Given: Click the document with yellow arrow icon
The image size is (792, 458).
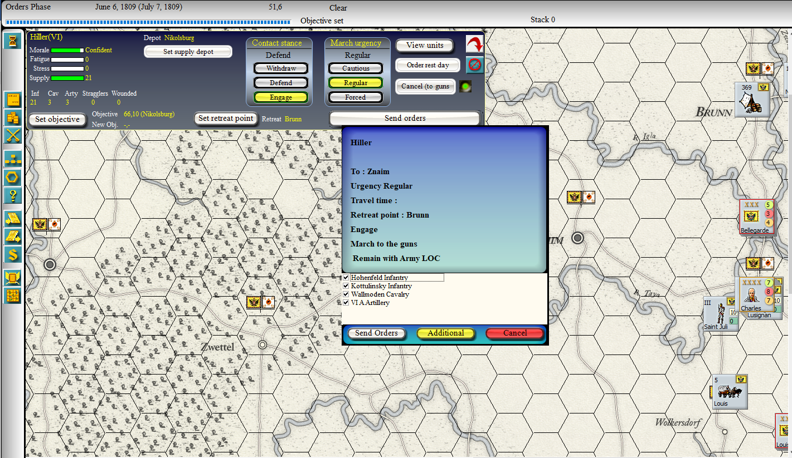Looking at the screenshot, I should 12,237.
